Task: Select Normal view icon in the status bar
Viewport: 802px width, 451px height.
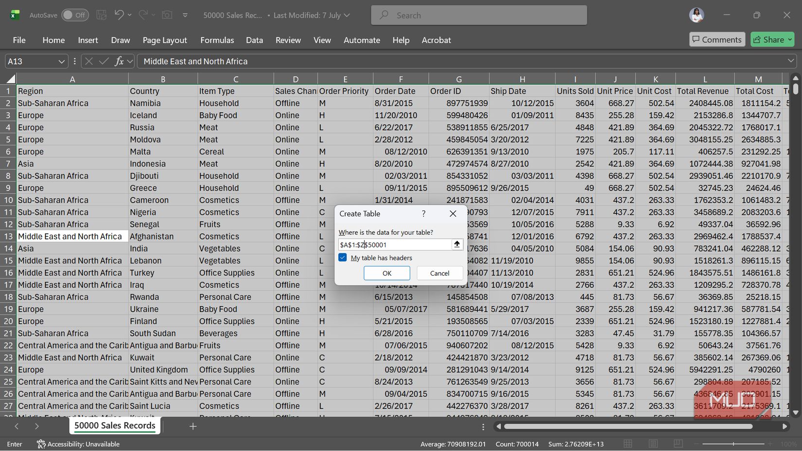Action: click(627, 444)
